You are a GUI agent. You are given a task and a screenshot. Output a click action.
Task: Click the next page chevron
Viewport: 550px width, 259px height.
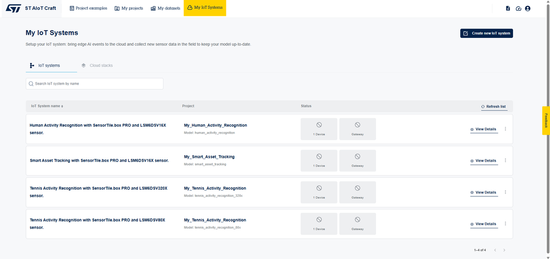[504, 250]
